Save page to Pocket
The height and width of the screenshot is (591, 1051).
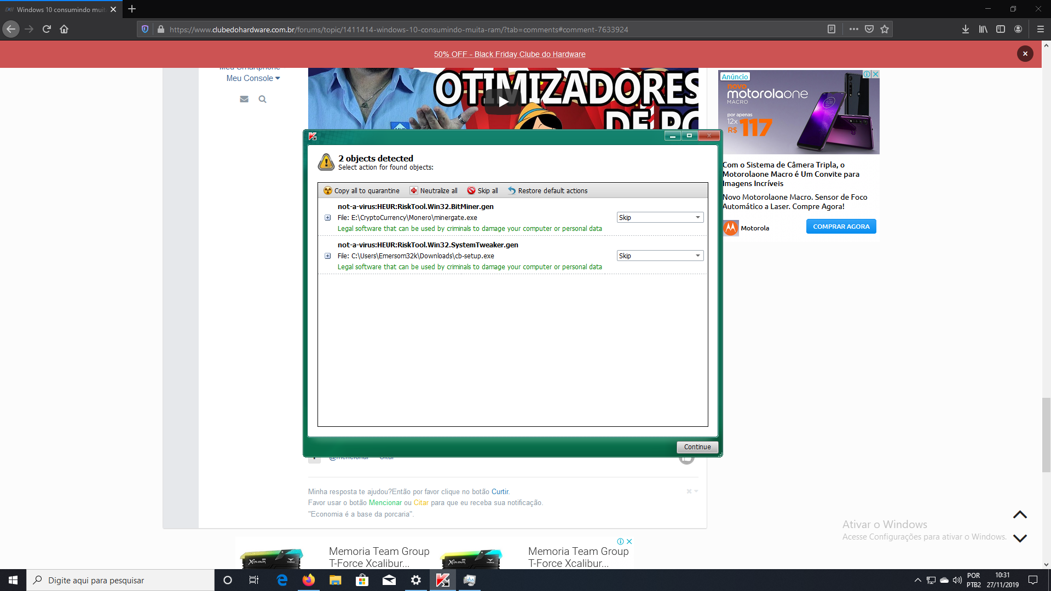[869, 29]
